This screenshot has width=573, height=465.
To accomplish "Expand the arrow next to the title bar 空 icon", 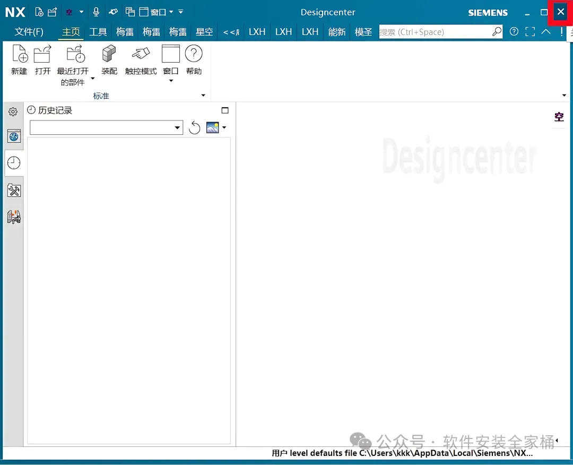I will pos(82,12).
